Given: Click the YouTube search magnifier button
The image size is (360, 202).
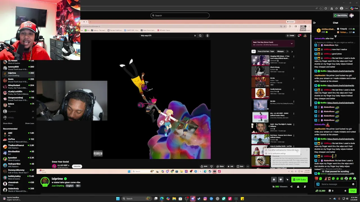Looking at the screenshot, I should (x=200, y=36).
